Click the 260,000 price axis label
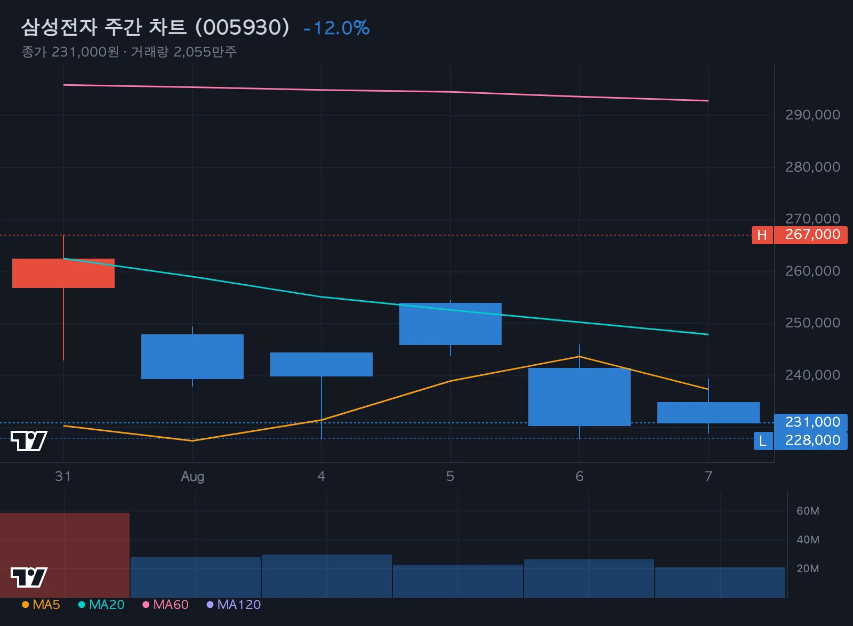Image resolution: width=853 pixels, height=626 pixels. pyautogui.click(x=812, y=271)
